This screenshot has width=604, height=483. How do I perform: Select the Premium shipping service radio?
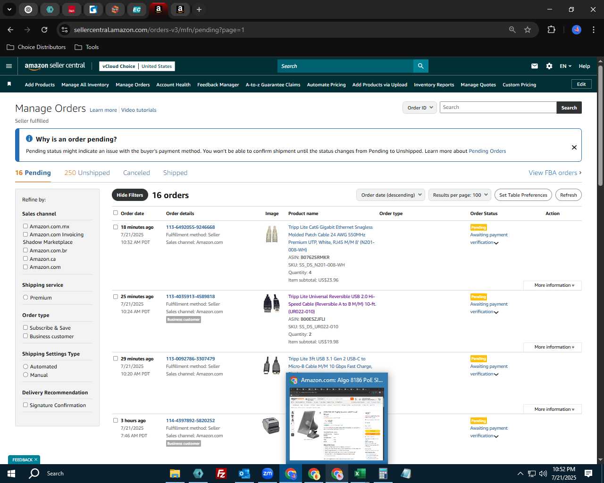(x=25, y=297)
